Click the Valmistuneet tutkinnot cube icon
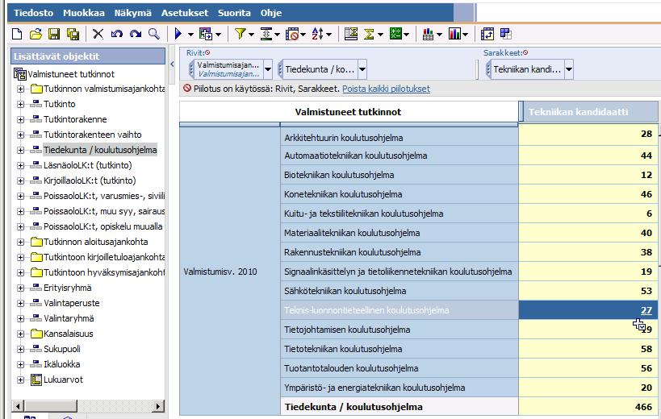Image resolution: width=661 pixels, height=419 pixels. point(20,74)
